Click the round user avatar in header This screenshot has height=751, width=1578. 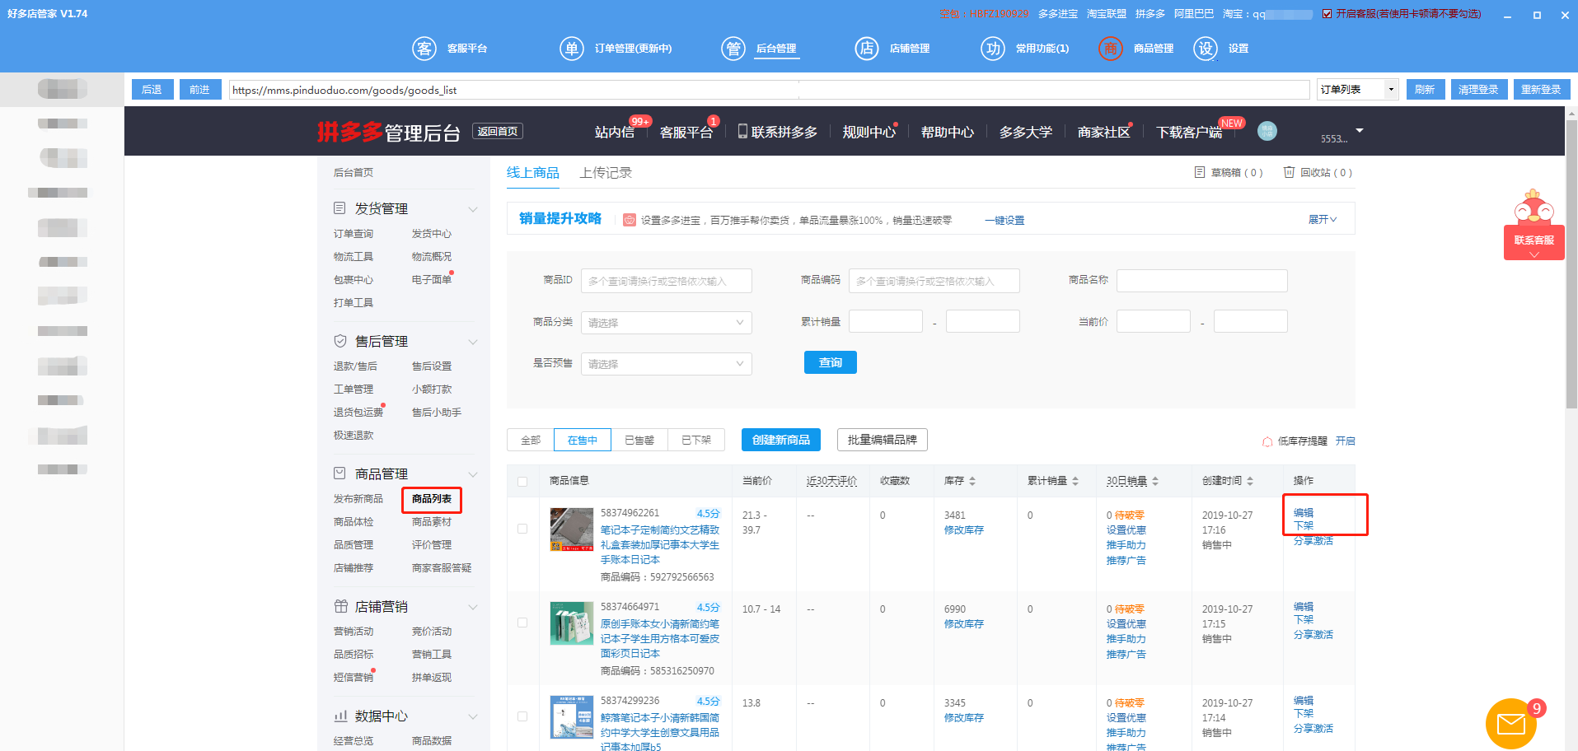1267,131
